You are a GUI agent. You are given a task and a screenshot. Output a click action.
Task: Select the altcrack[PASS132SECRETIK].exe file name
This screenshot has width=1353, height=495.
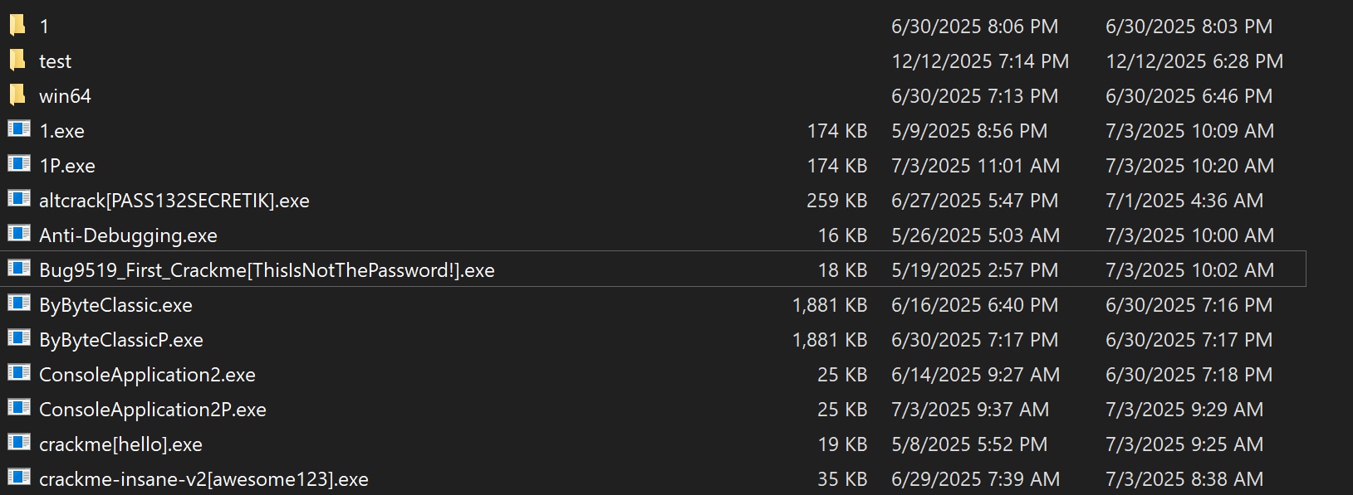coord(174,201)
